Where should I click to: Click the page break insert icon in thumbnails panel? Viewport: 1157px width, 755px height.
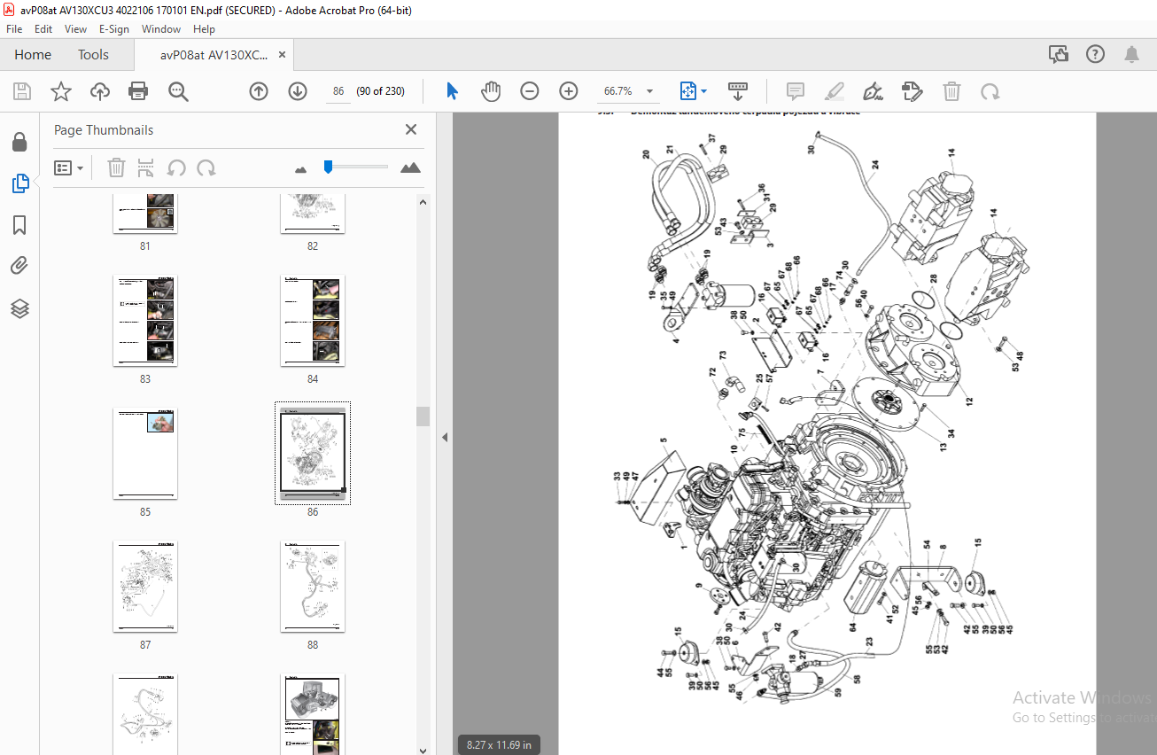pos(146,167)
